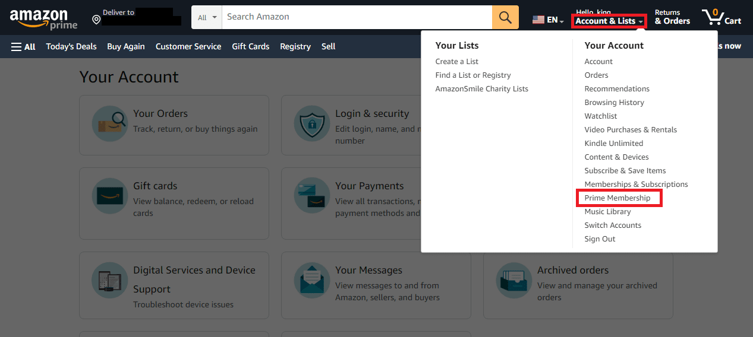Image resolution: width=753 pixels, height=337 pixels.
Task: Click the 'Your Account' page heading
Action: point(129,77)
